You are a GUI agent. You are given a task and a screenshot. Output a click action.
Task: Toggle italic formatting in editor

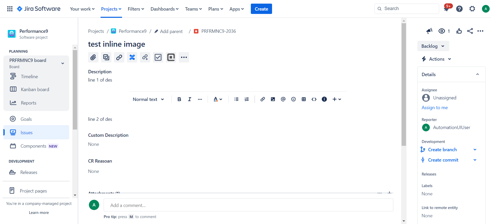tap(190, 99)
